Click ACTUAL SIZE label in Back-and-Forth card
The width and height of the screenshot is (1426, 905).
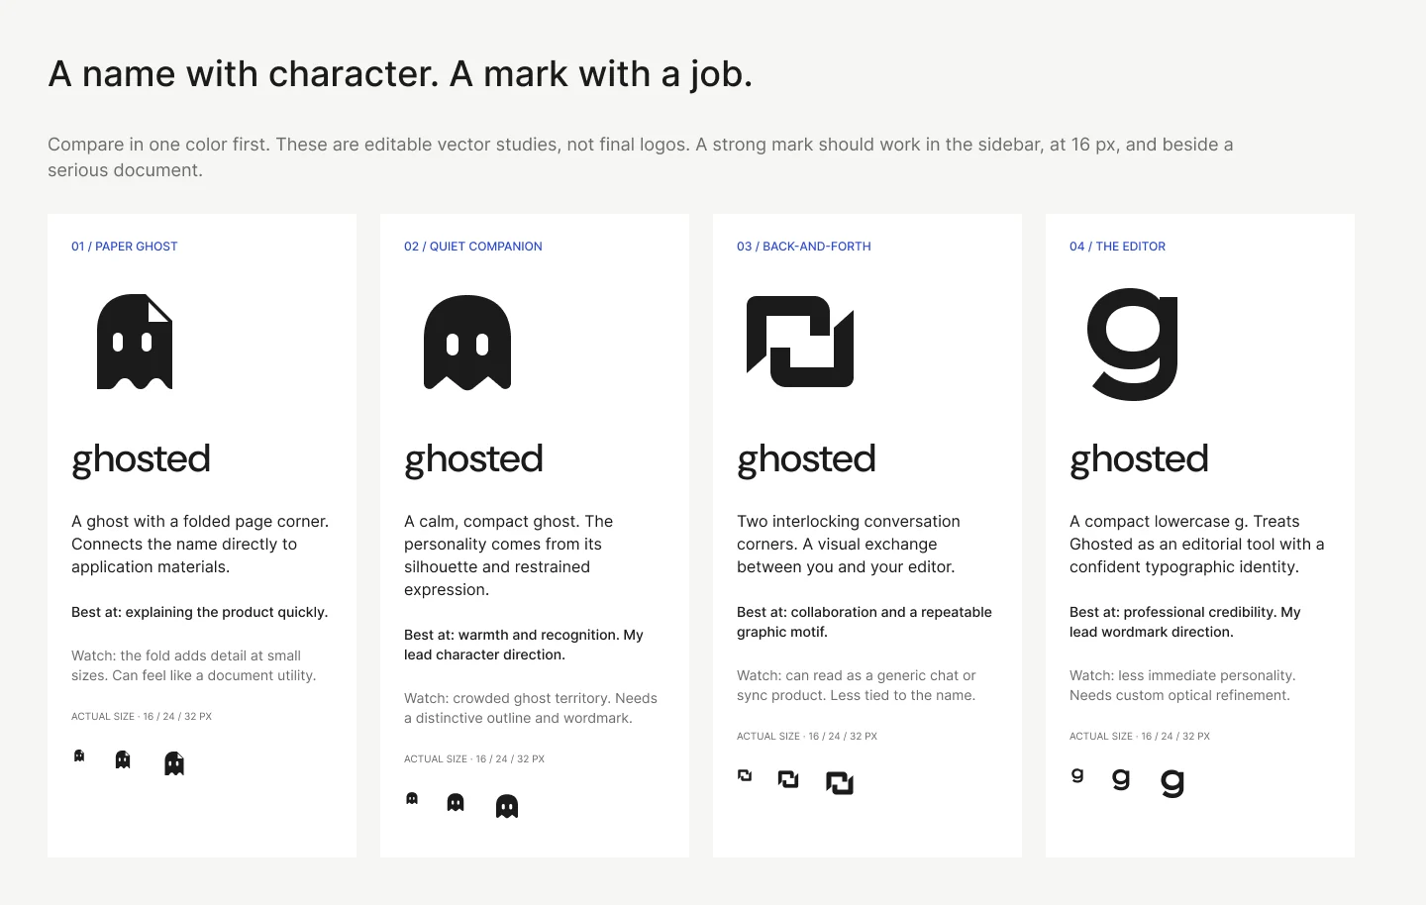pyautogui.click(x=807, y=736)
